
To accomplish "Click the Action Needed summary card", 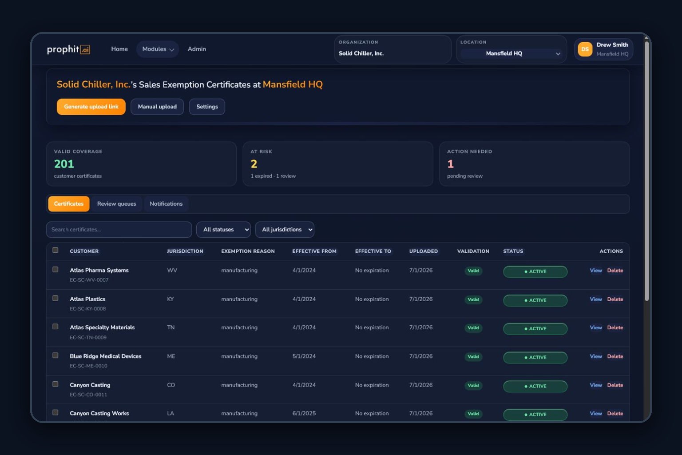I will (x=534, y=164).
